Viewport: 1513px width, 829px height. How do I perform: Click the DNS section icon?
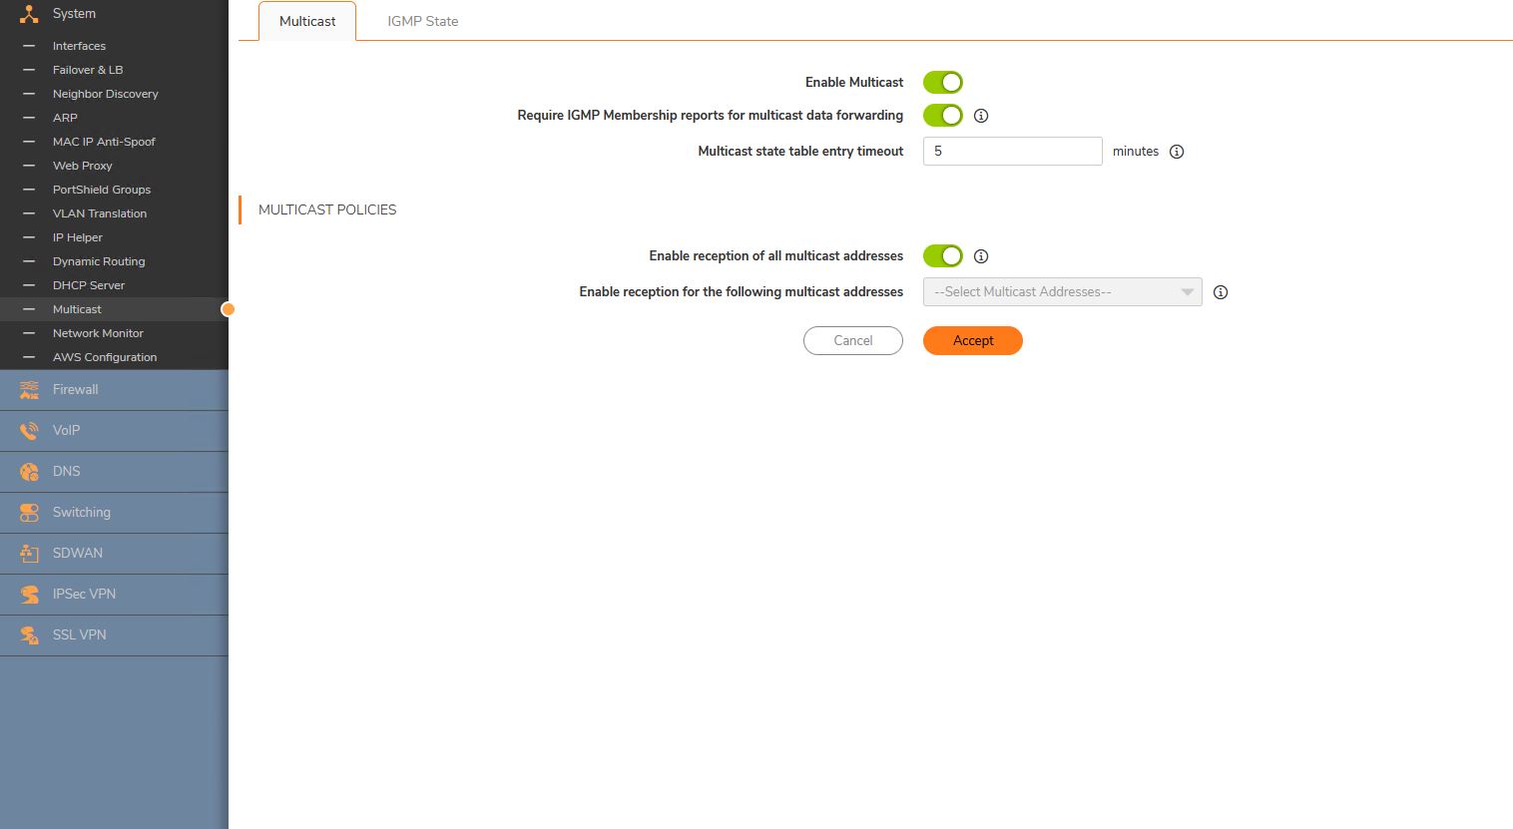[29, 472]
